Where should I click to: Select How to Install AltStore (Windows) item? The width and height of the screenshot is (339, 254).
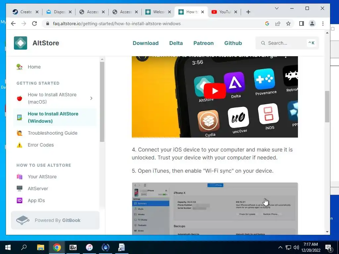click(55, 117)
